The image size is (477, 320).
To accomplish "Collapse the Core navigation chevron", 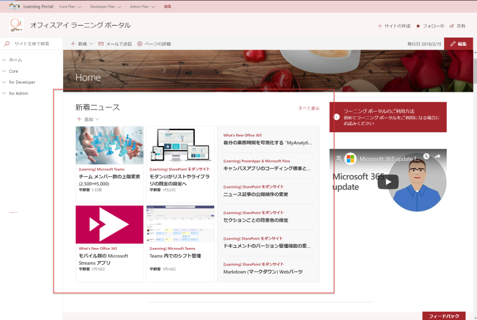I will pos(4,71).
